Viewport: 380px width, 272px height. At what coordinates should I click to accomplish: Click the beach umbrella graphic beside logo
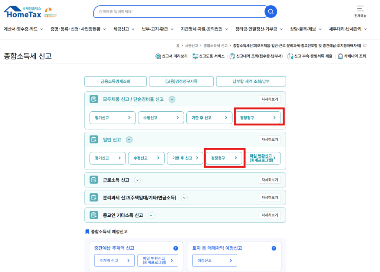pos(50,12)
